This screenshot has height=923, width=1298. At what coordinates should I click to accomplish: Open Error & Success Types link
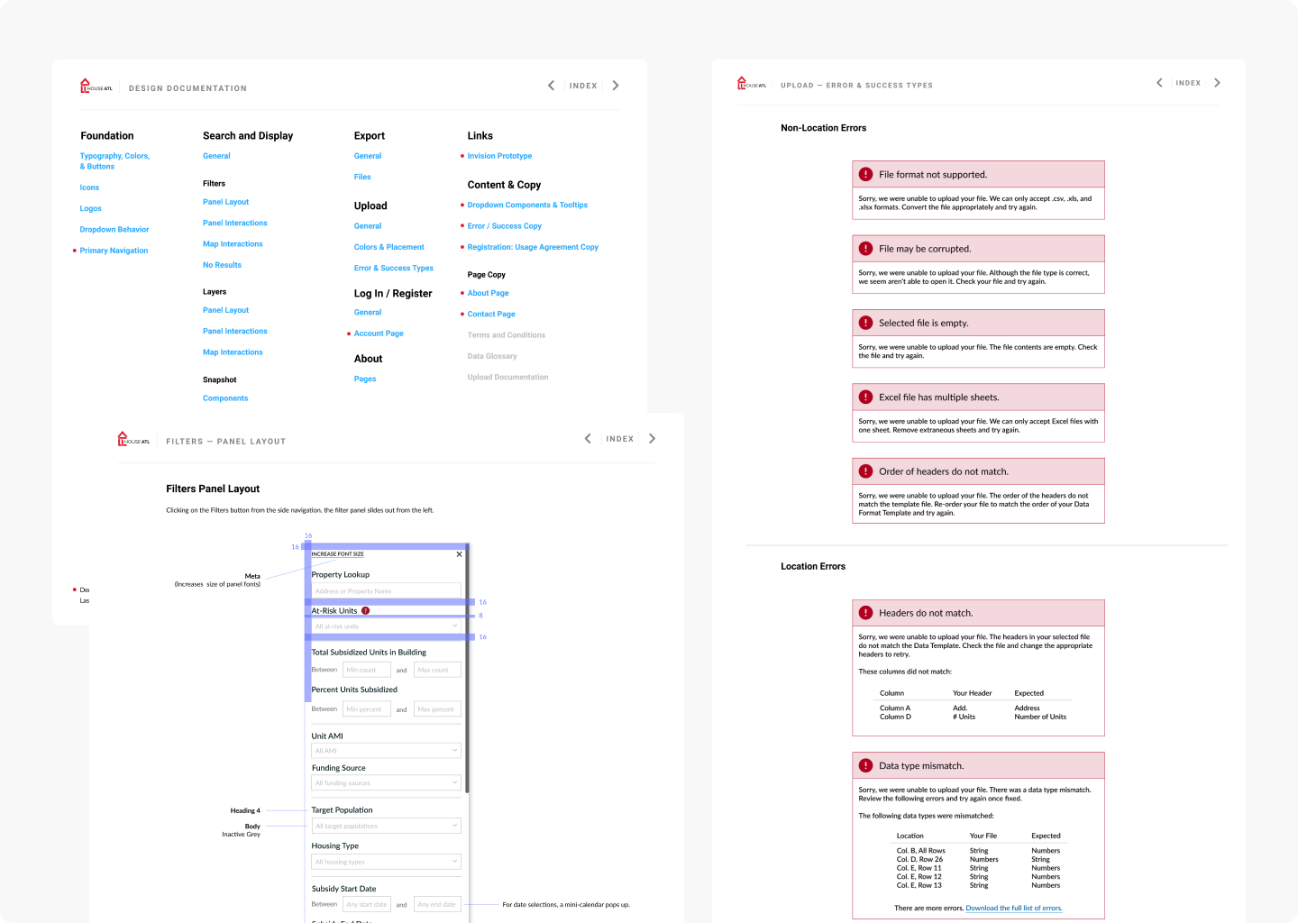pyautogui.click(x=394, y=268)
